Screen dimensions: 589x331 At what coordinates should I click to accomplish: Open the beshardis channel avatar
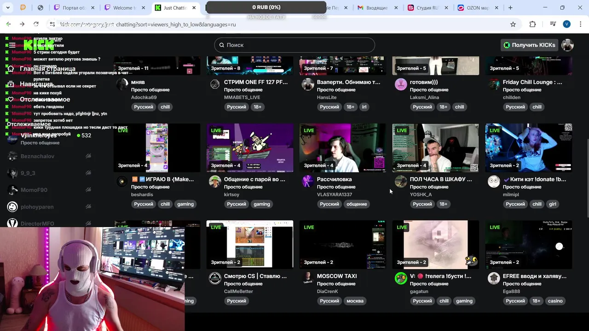122,182
